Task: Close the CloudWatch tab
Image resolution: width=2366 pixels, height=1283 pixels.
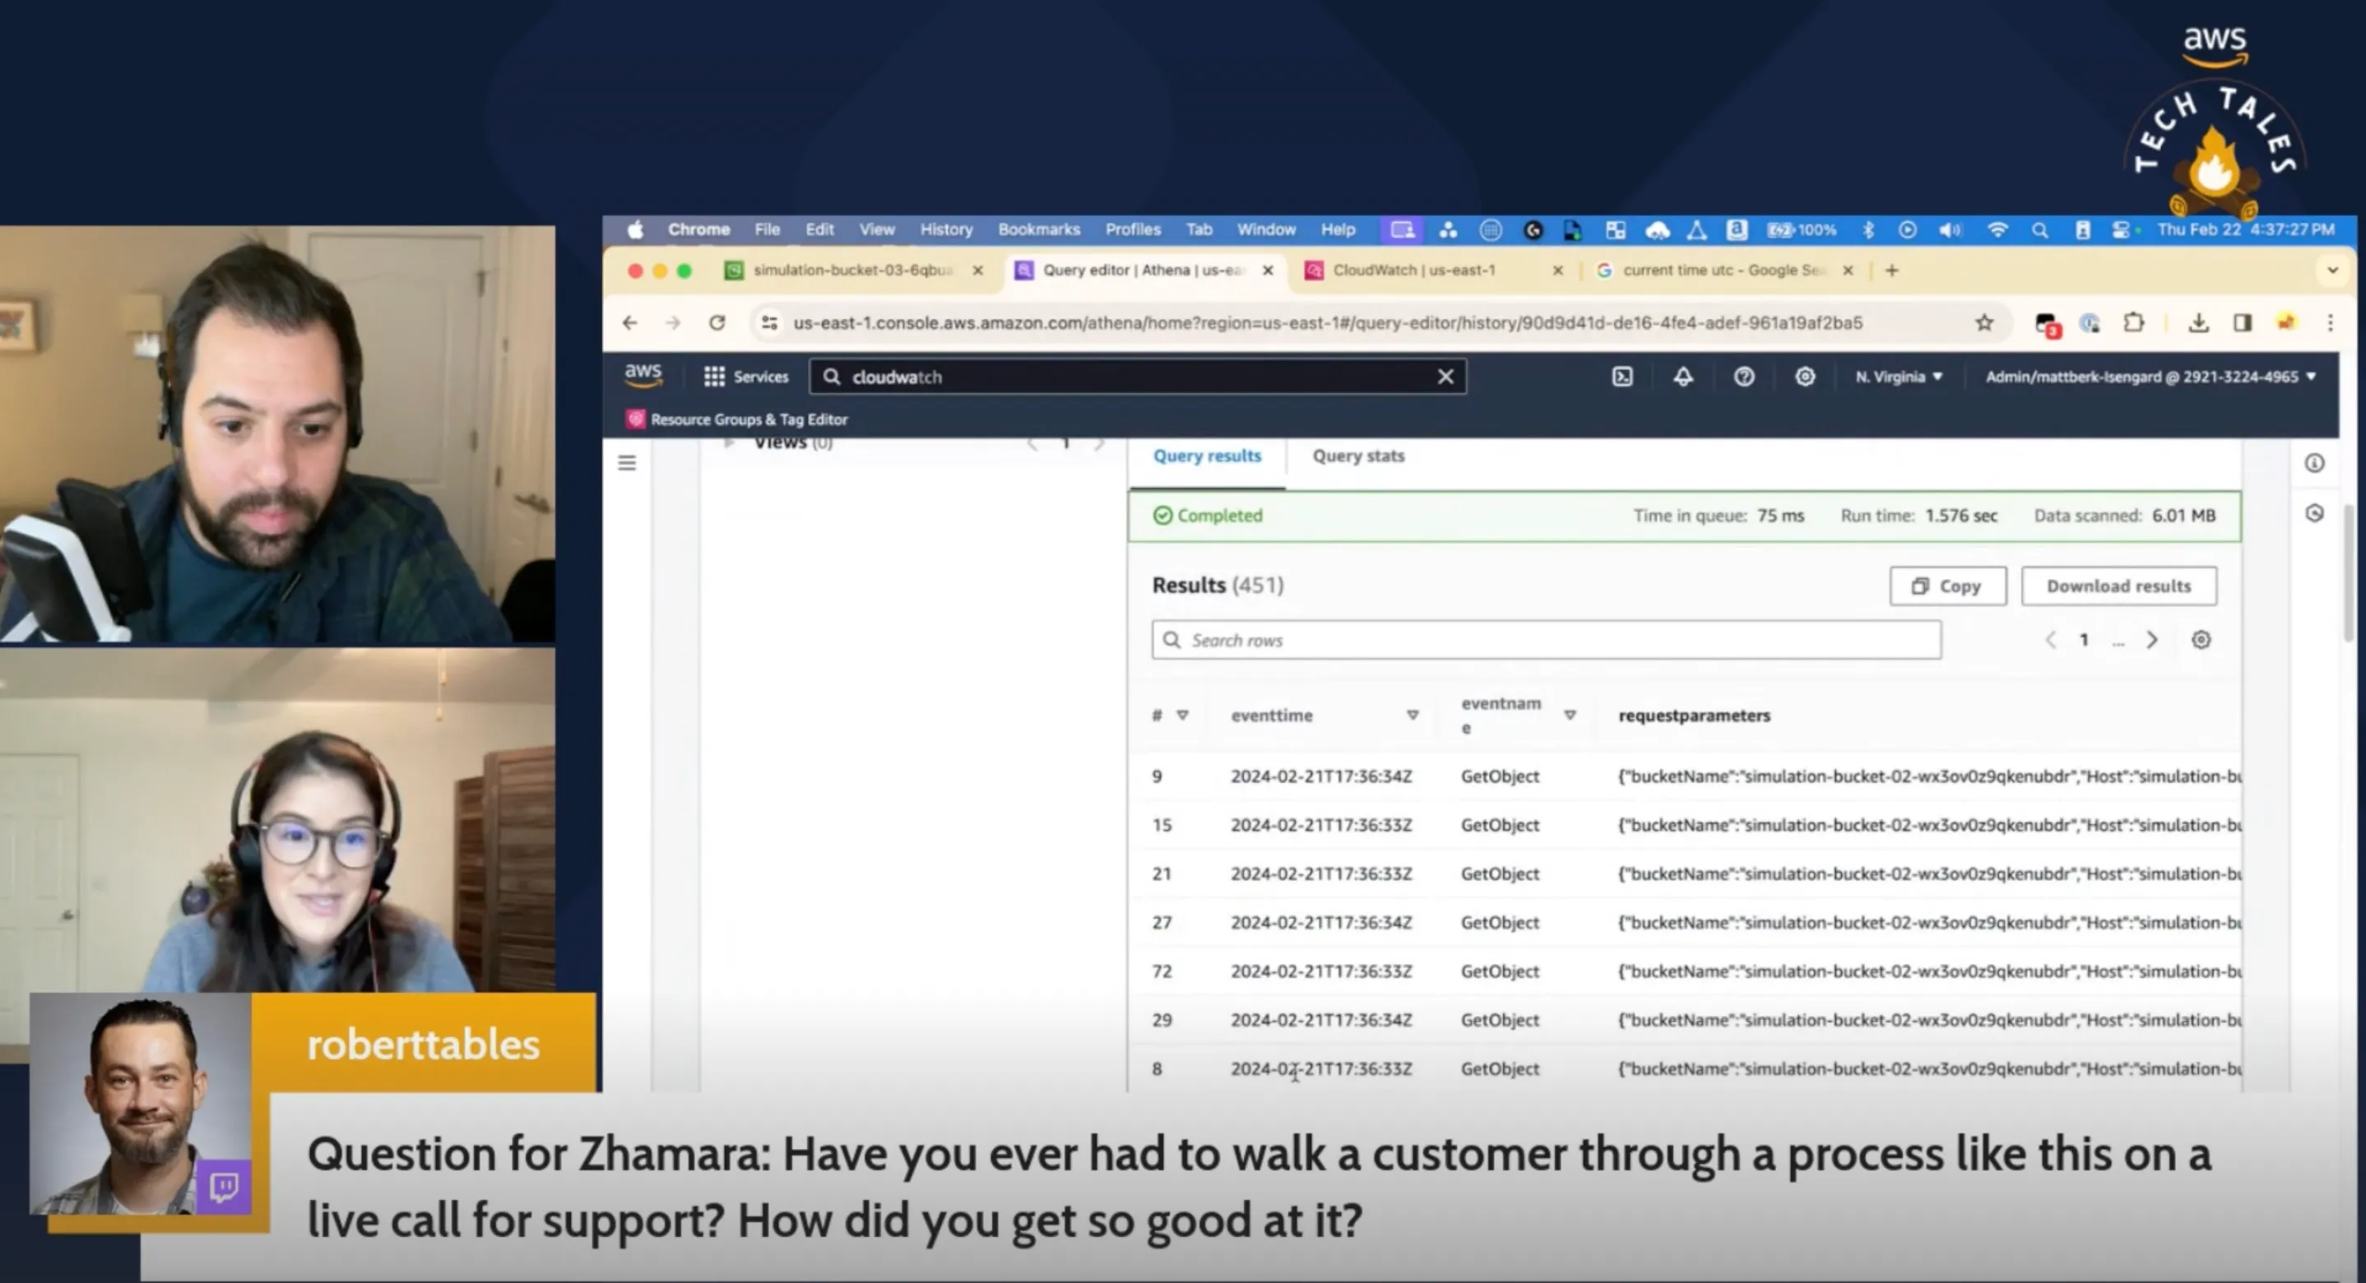Action: tap(1556, 270)
